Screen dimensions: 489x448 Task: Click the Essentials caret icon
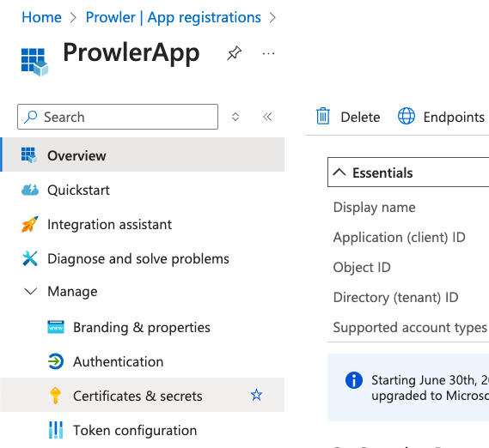(339, 173)
